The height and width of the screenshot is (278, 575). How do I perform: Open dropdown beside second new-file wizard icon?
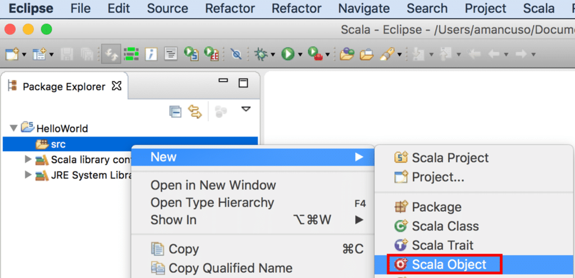tap(51, 54)
